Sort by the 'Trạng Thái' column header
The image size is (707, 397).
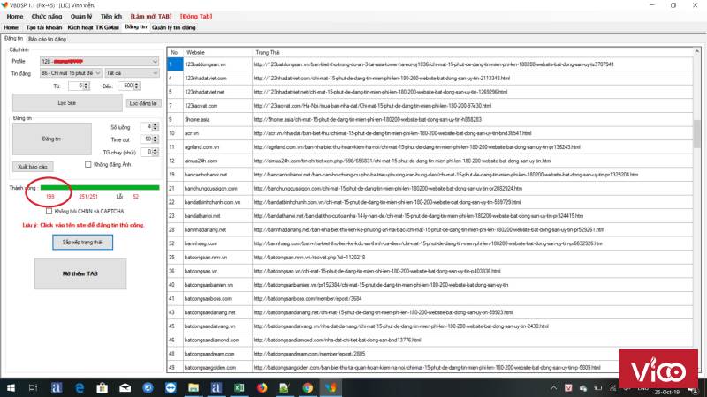click(x=472, y=52)
